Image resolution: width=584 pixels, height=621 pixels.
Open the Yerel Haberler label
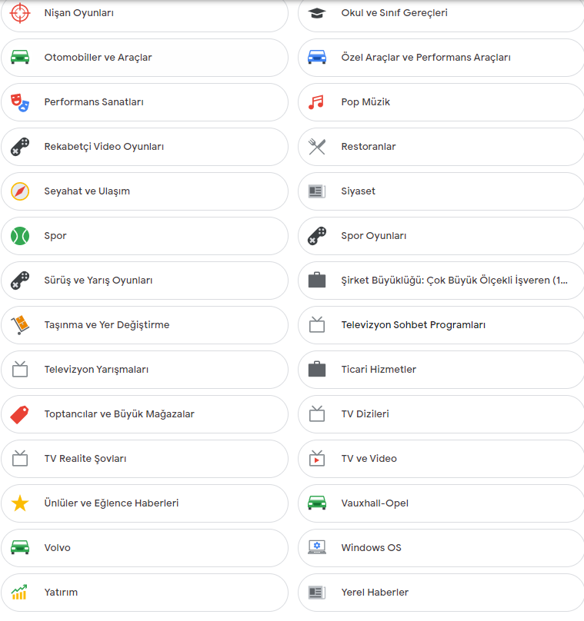click(x=375, y=592)
